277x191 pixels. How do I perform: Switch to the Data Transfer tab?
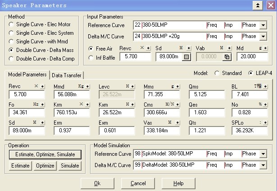coord(66,75)
